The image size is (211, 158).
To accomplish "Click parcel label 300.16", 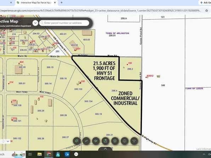I will [63, 78].
